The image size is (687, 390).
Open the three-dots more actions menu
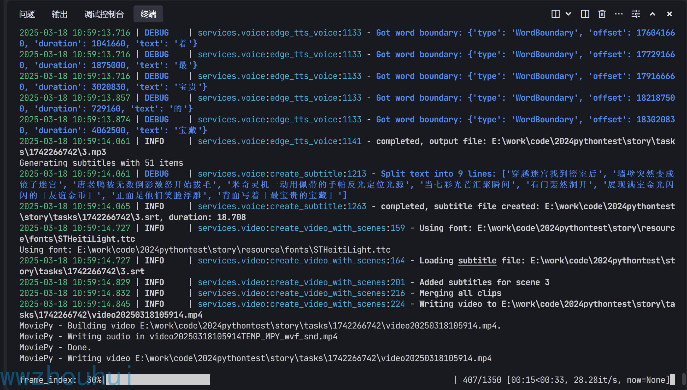pos(619,14)
